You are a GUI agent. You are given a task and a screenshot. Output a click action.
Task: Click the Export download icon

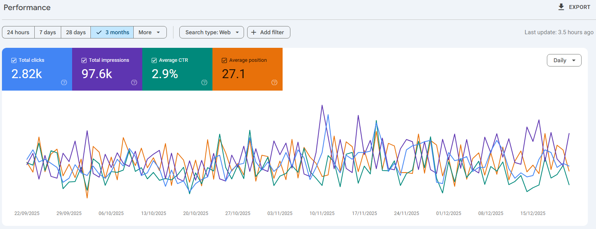(561, 7)
